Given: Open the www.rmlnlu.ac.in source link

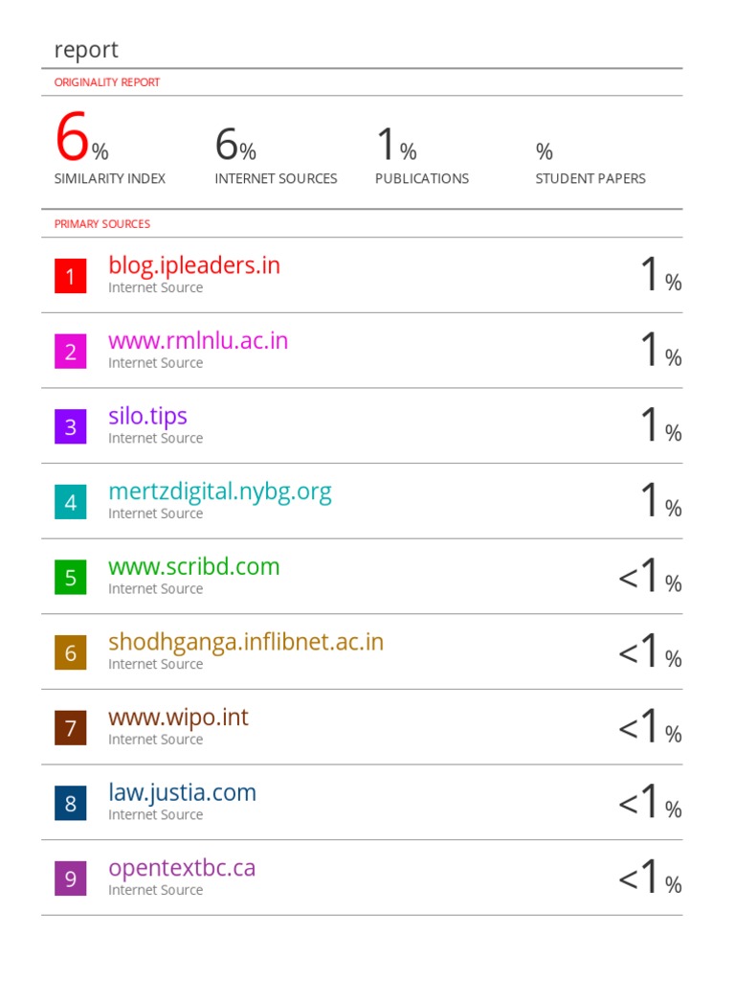Looking at the screenshot, I should pyautogui.click(x=198, y=341).
